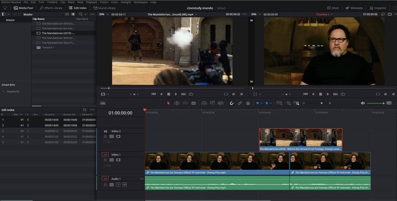Solo the Audio 1 track
The height and width of the screenshot is (201, 397).
(118, 185)
